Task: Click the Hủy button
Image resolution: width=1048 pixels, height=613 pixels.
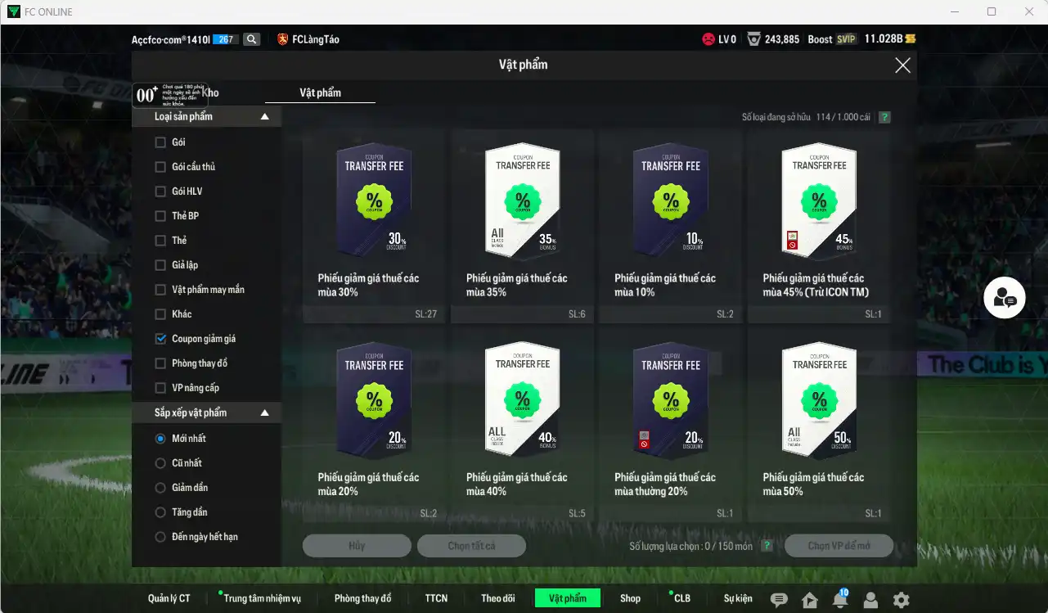Action: click(x=357, y=546)
